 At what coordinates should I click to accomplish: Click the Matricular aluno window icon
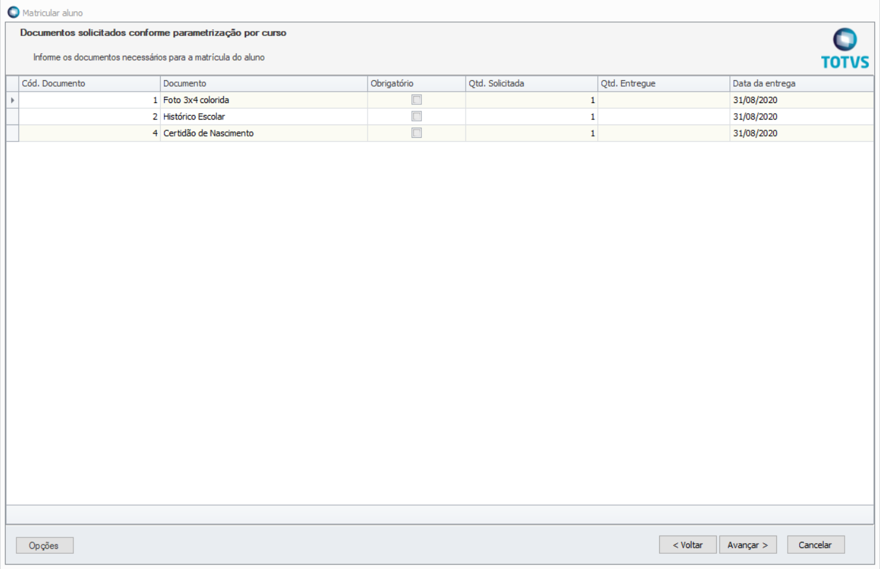pyautogui.click(x=13, y=13)
